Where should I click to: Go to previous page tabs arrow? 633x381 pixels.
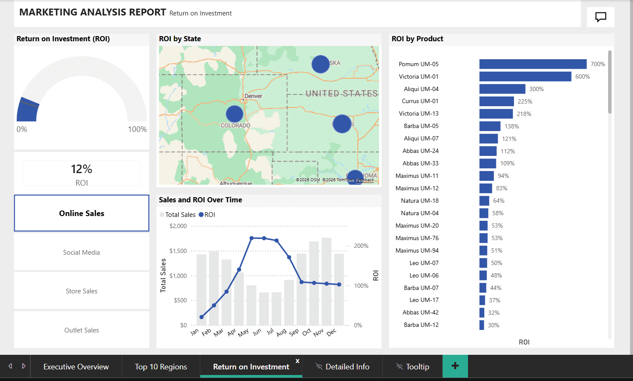coord(10,366)
